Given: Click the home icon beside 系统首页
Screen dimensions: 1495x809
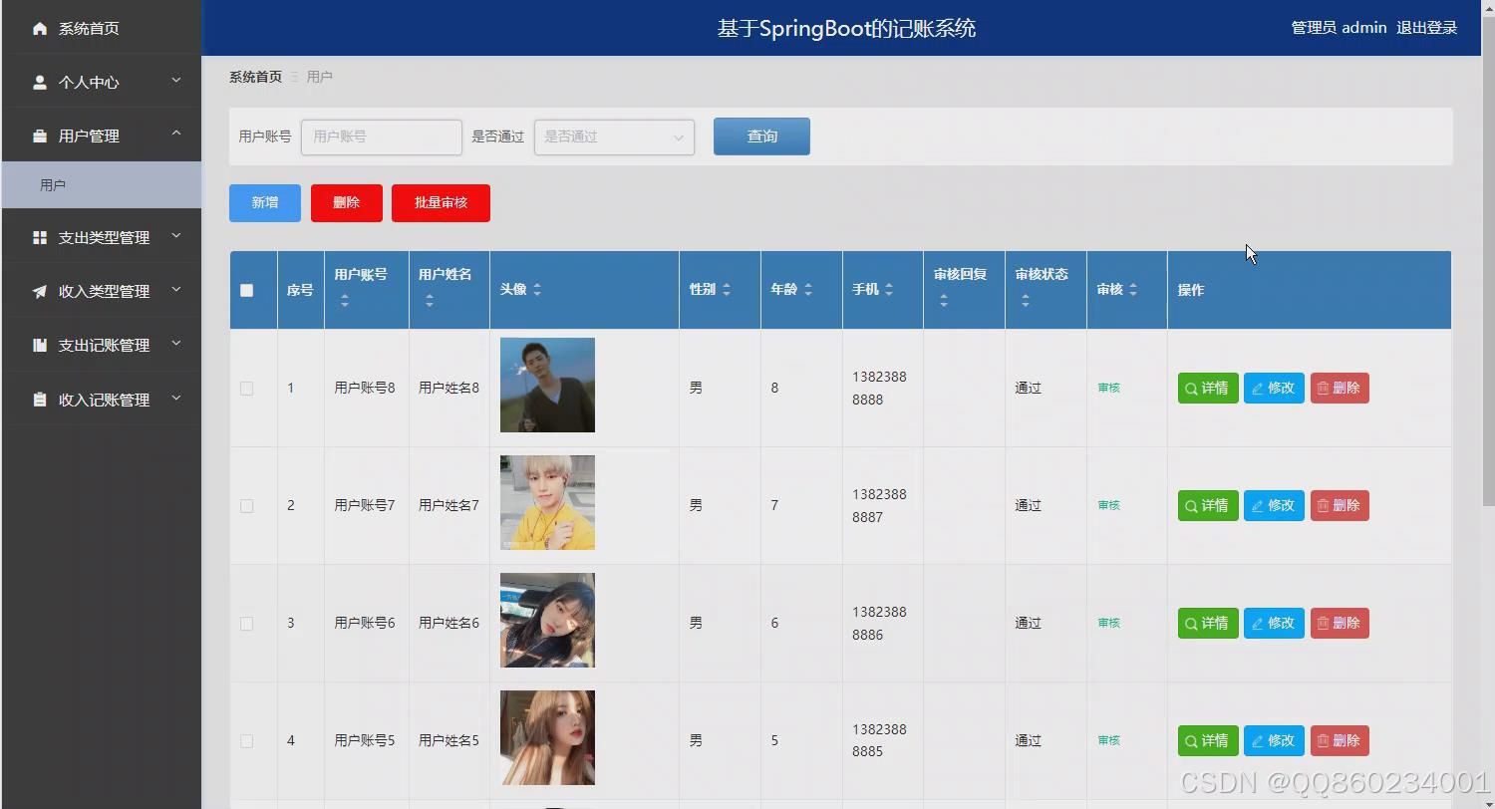Looking at the screenshot, I should point(40,28).
